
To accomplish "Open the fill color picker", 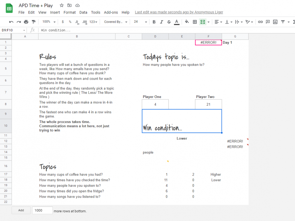I will pyautogui.click(x=186, y=22).
